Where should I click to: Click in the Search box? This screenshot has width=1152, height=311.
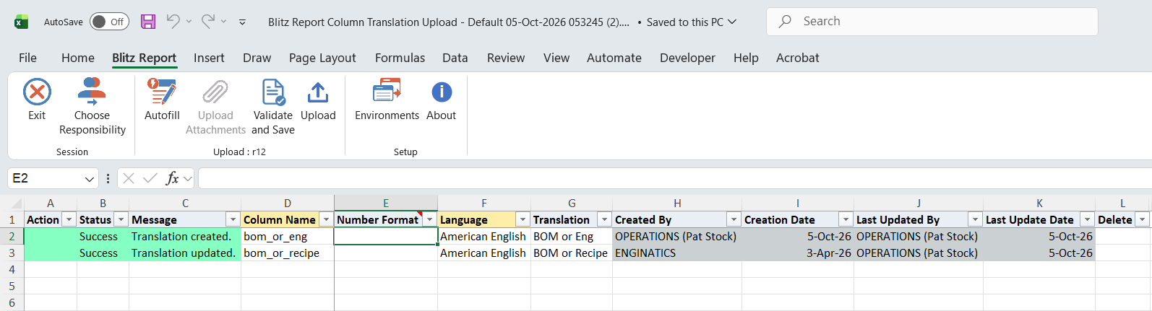[x=932, y=22]
